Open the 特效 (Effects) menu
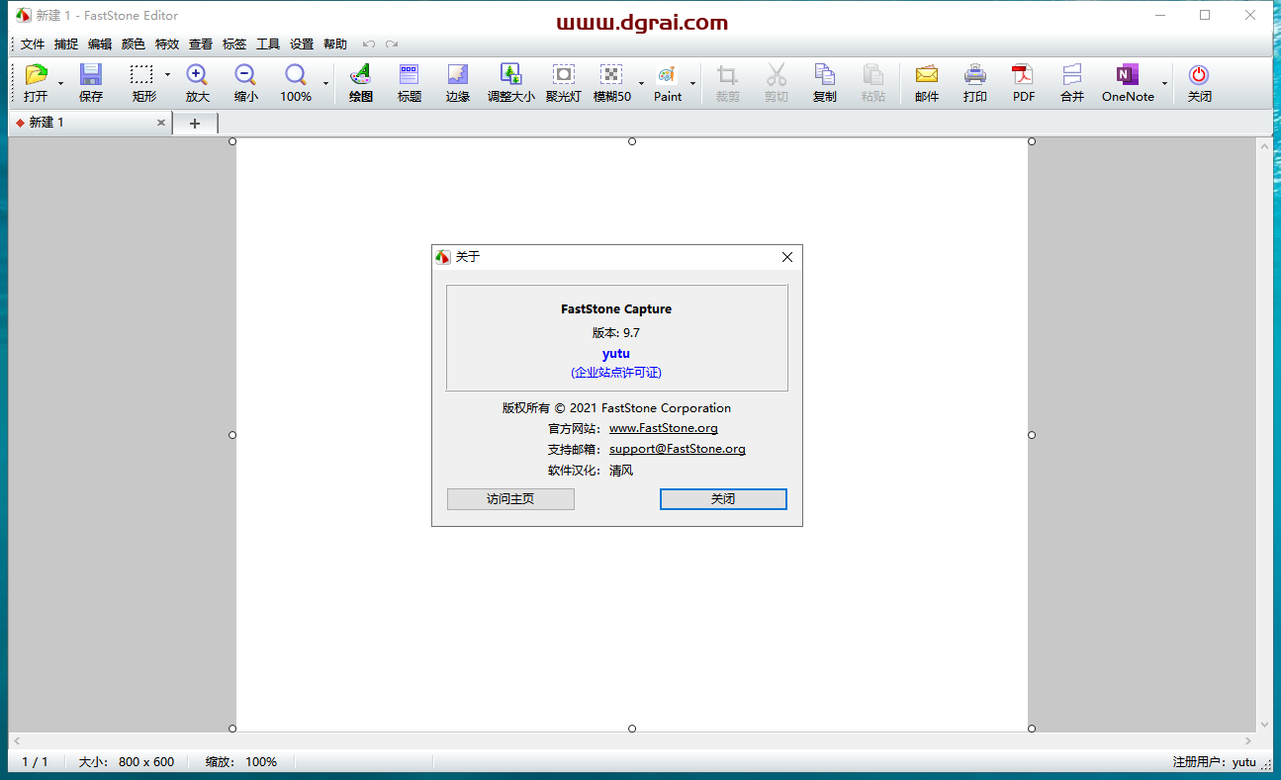 coord(167,44)
